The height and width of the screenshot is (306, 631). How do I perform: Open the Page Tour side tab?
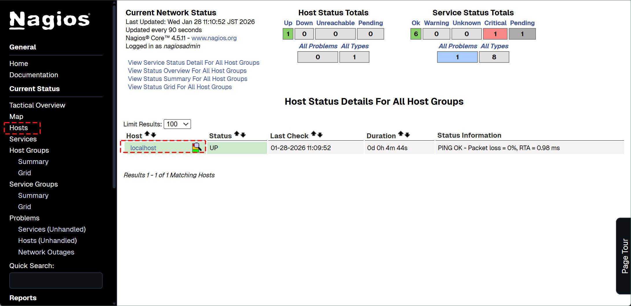click(x=624, y=256)
